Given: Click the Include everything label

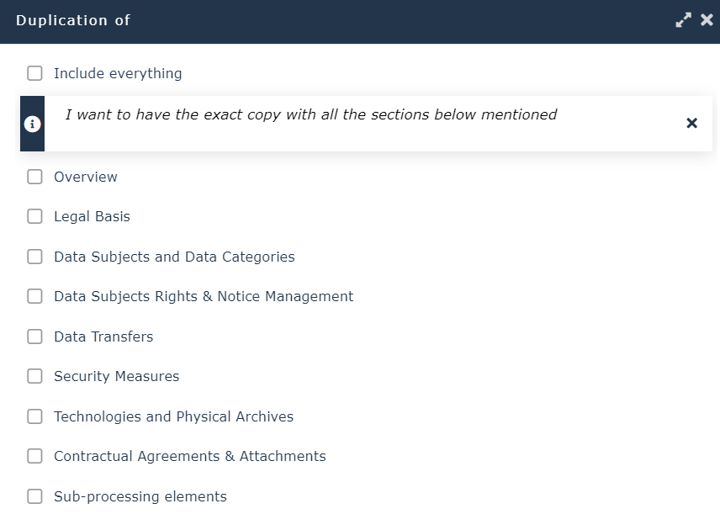Looking at the screenshot, I should [118, 73].
